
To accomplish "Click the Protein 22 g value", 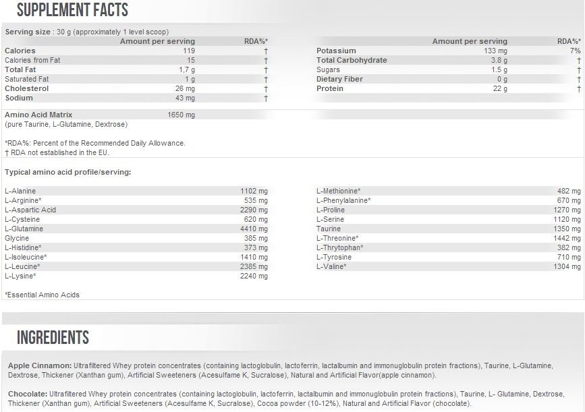I will tap(500, 89).
